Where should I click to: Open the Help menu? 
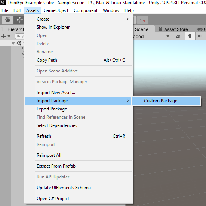[x=129, y=10]
